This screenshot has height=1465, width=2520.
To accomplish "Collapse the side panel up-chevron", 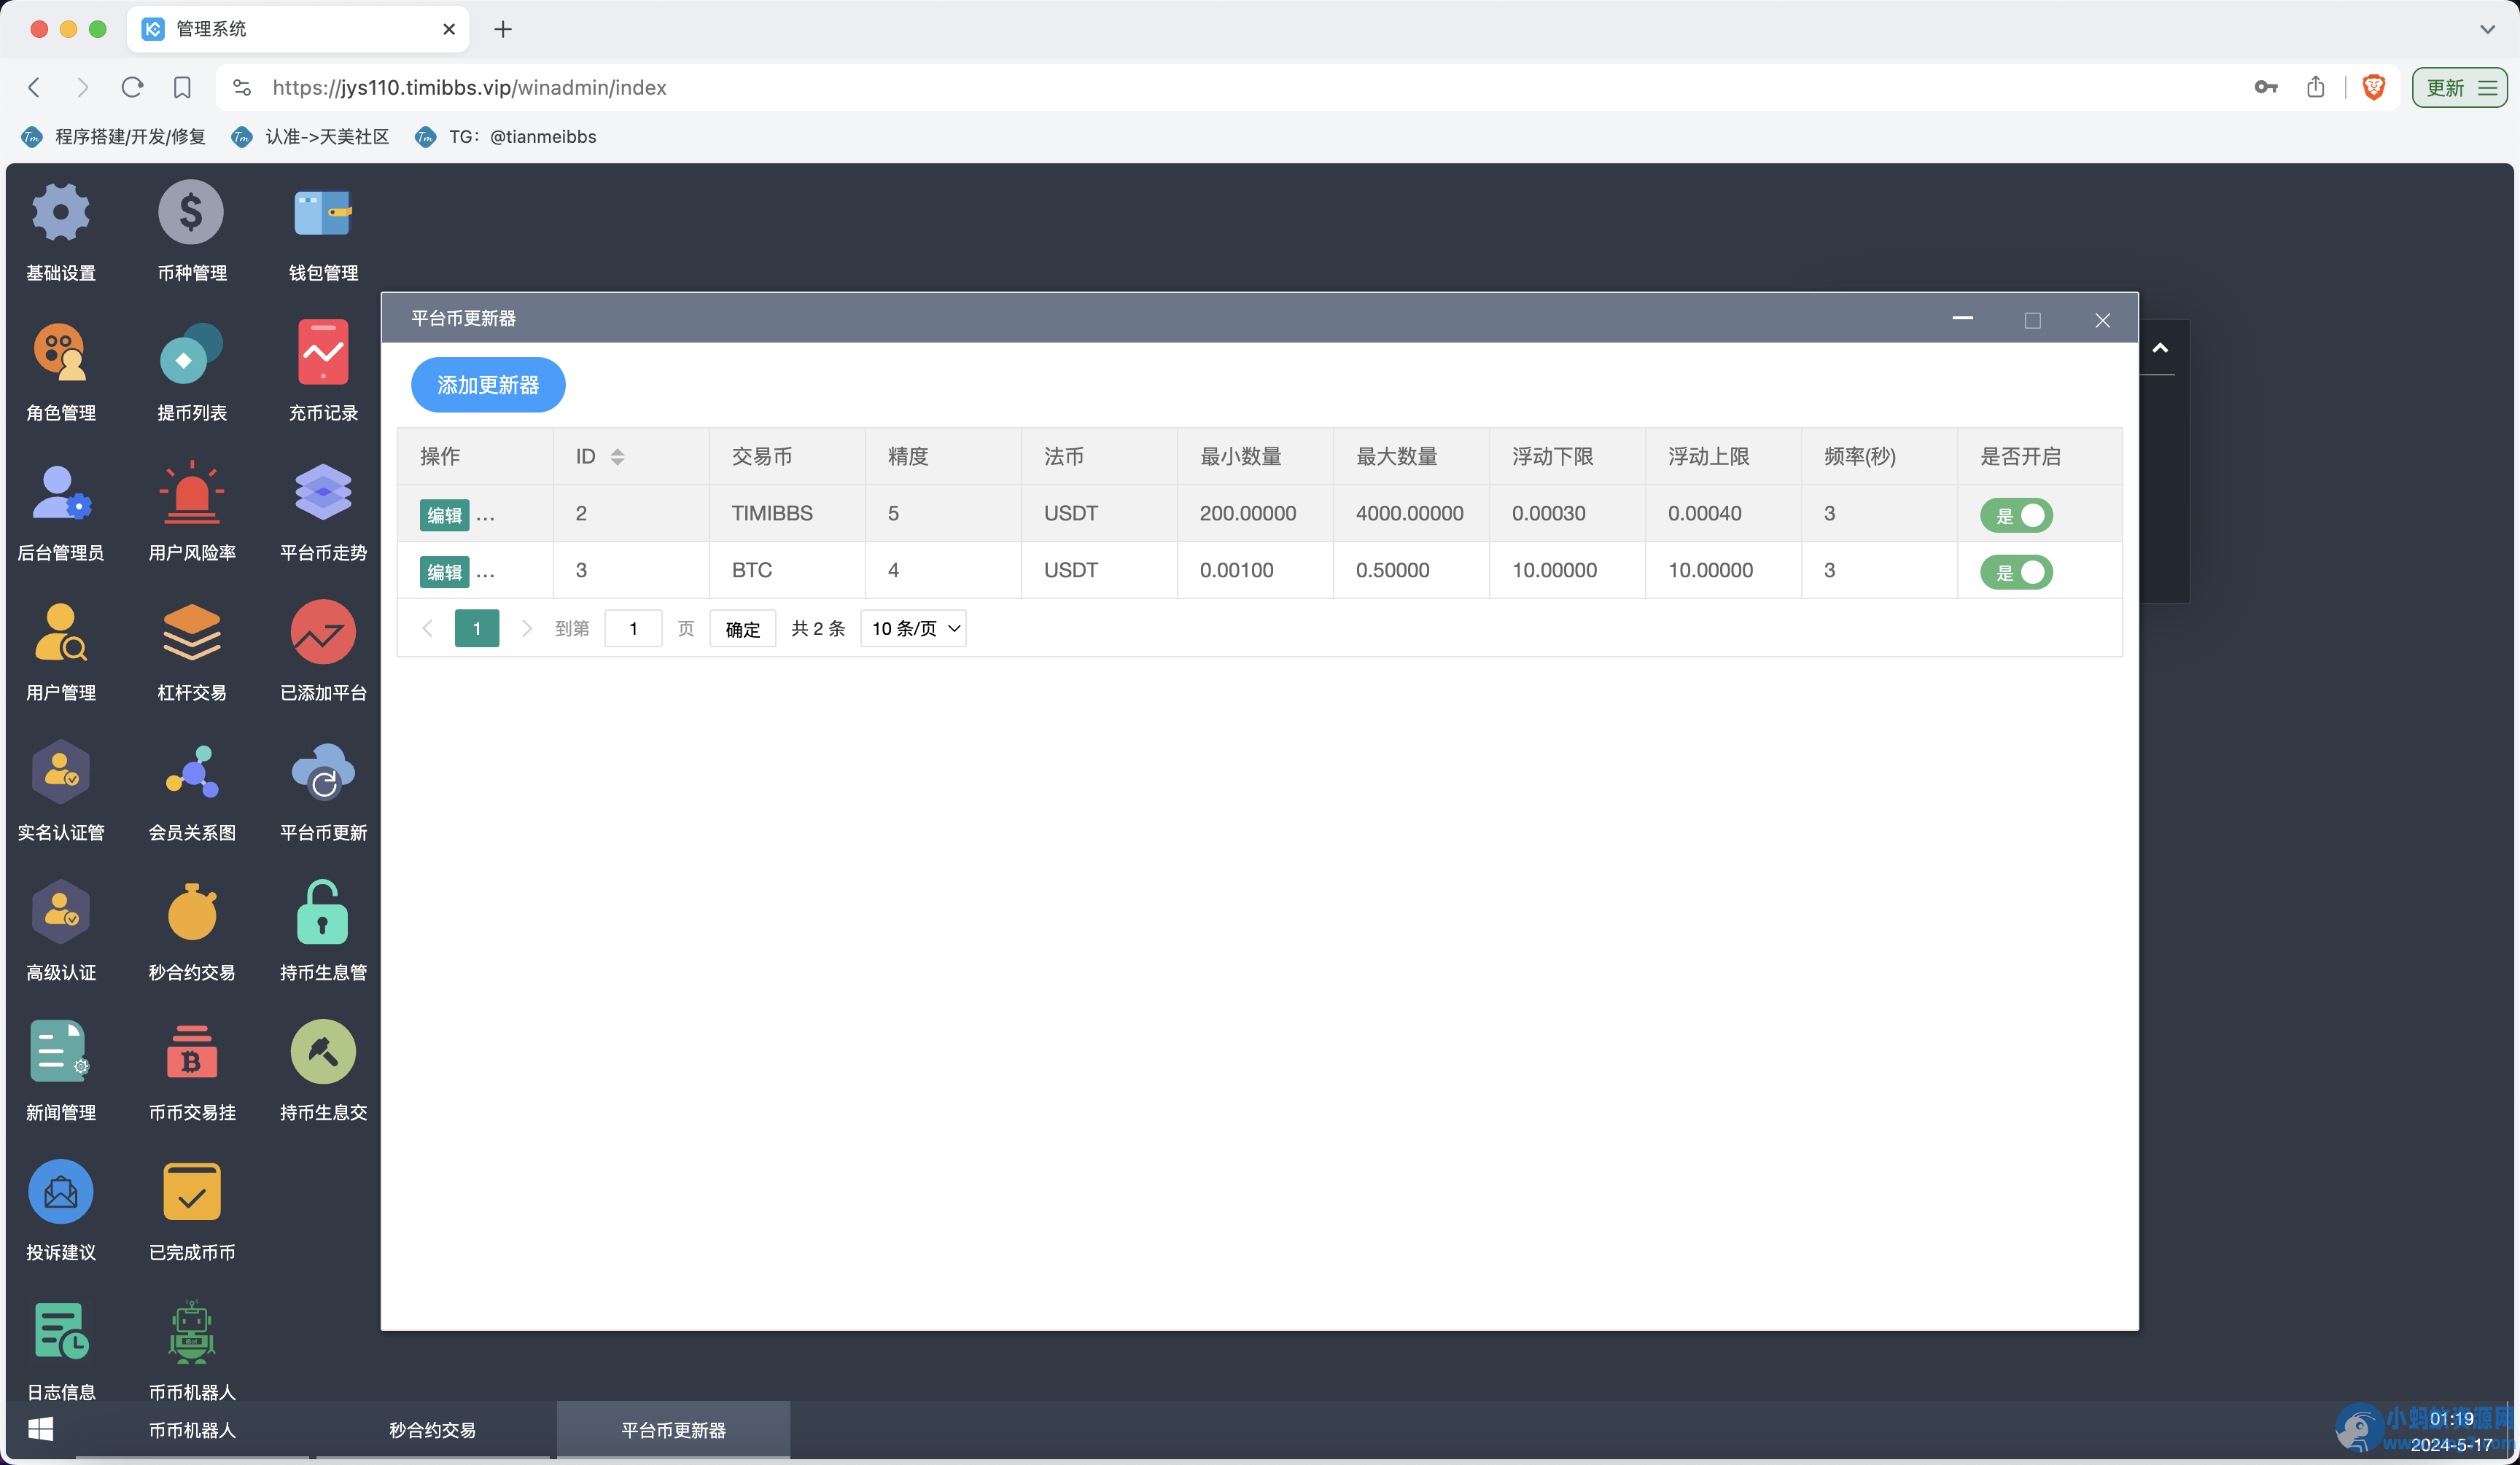I will point(2160,348).
